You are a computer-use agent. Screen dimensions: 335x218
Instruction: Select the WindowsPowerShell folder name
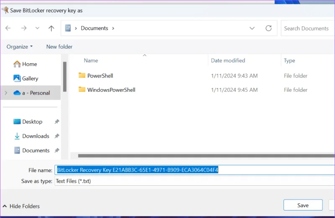pyautogui.click(x=111, y=90)
